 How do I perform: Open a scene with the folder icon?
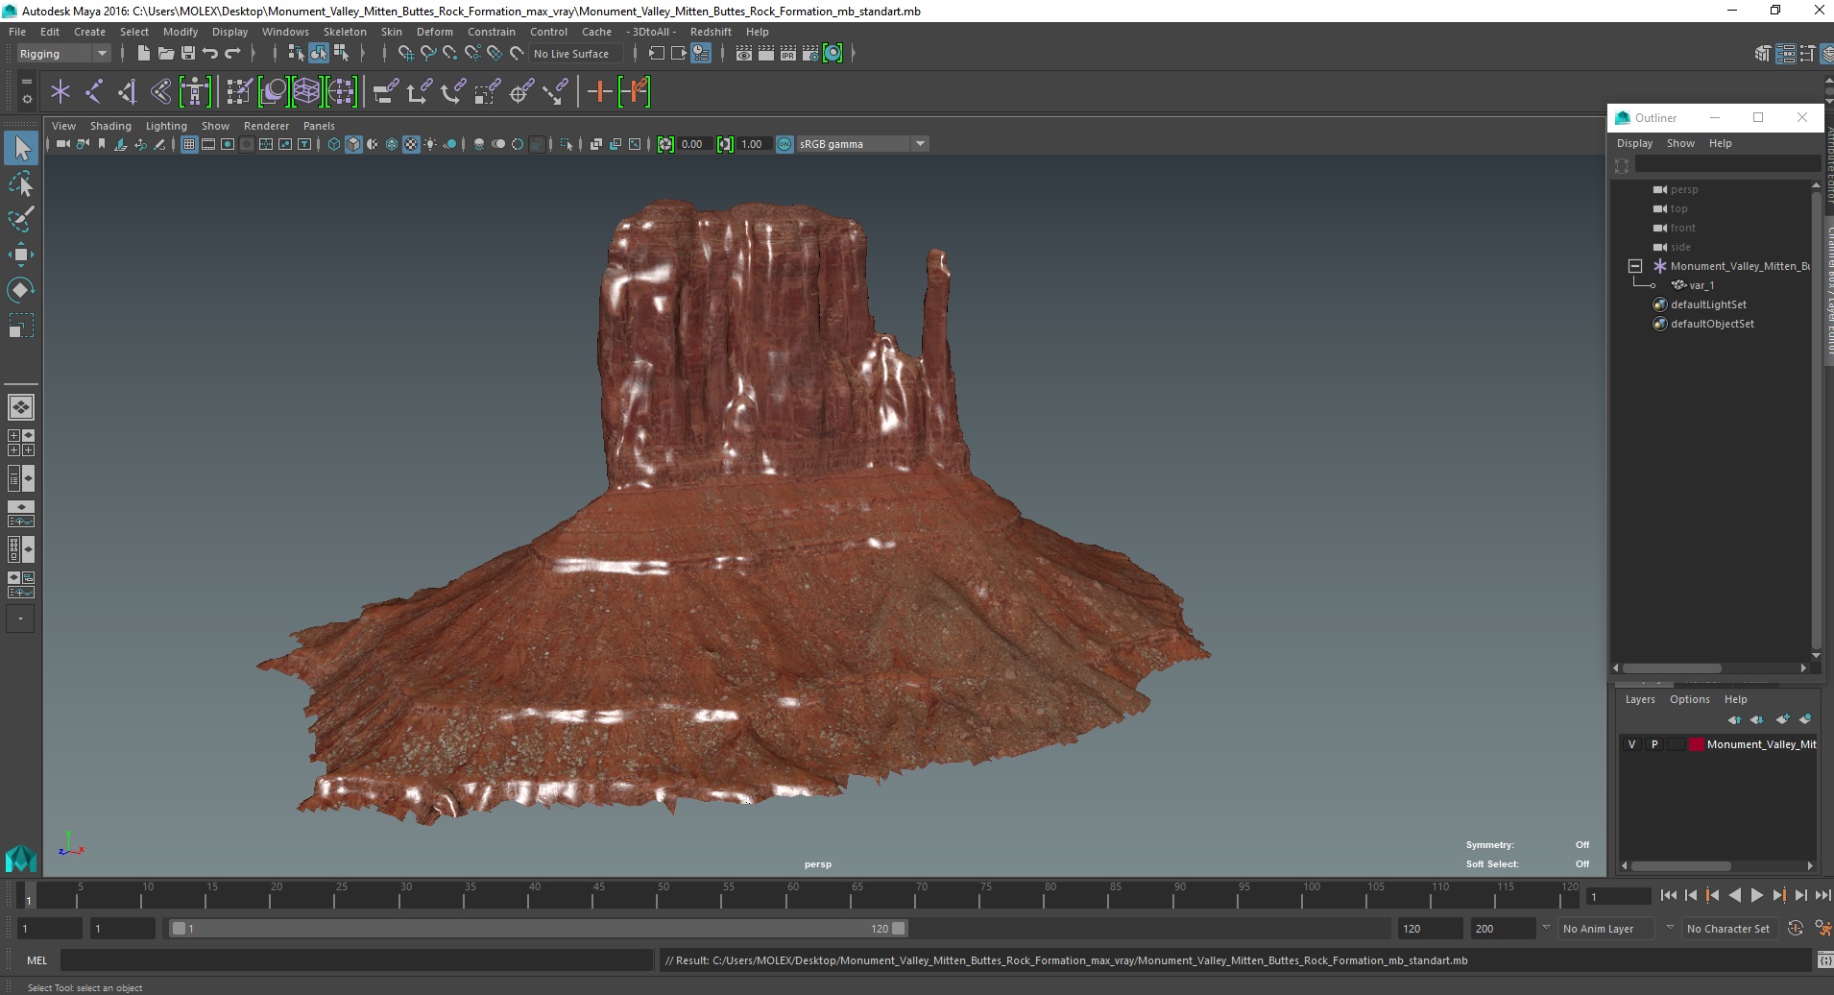click(165, 54)
